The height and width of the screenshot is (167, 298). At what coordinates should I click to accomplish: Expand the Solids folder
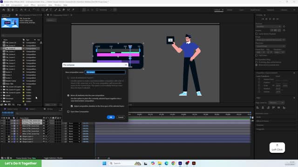point(1,96)
